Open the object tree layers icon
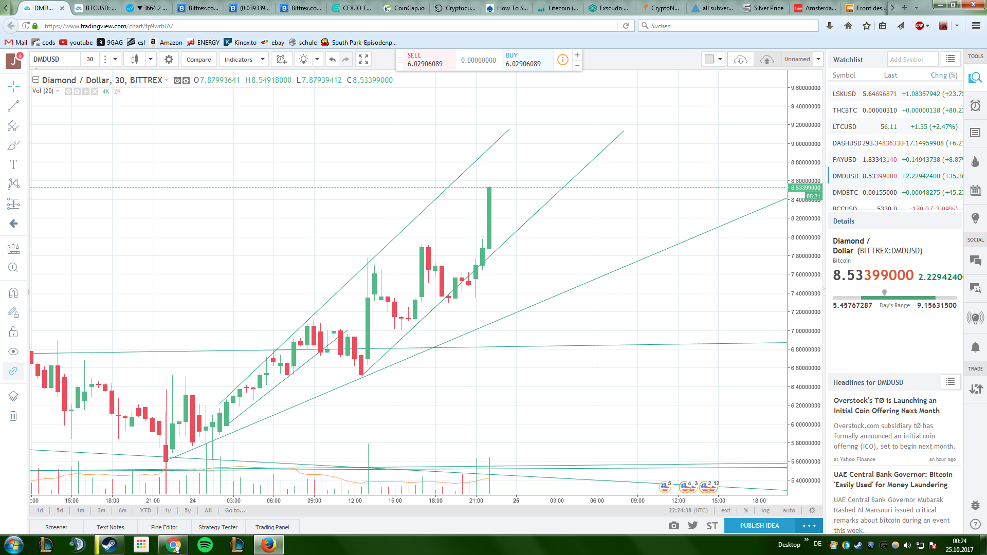Viewport: 987px width, 555px height. [x=13, y=396]
